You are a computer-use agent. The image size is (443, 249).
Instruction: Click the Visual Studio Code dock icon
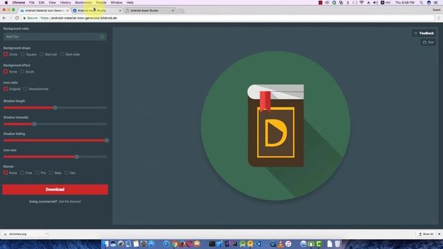pos(258,244)
